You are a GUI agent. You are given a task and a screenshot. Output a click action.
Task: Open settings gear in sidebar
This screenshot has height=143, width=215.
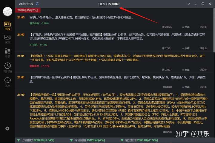(7, 128)
